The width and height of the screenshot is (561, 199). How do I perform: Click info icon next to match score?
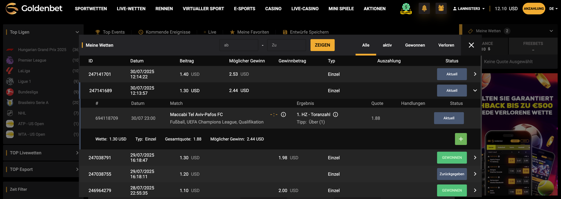click(283, 115)
